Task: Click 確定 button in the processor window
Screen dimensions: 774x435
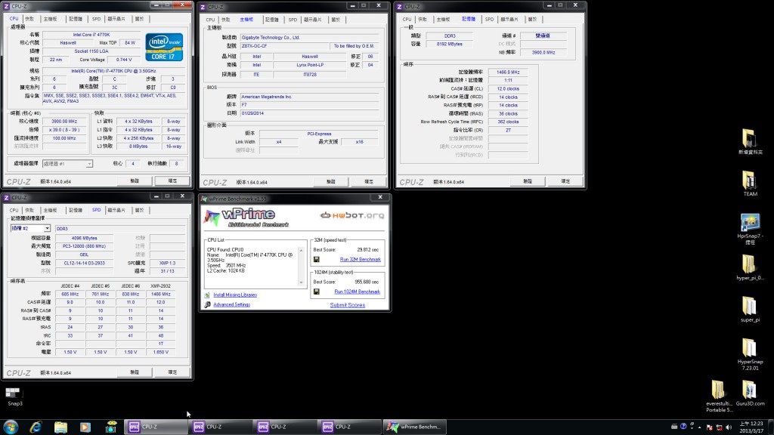Action: click(172, 181)
